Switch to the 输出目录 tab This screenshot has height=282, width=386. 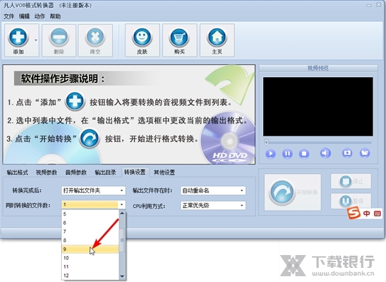tap(105, 172)
